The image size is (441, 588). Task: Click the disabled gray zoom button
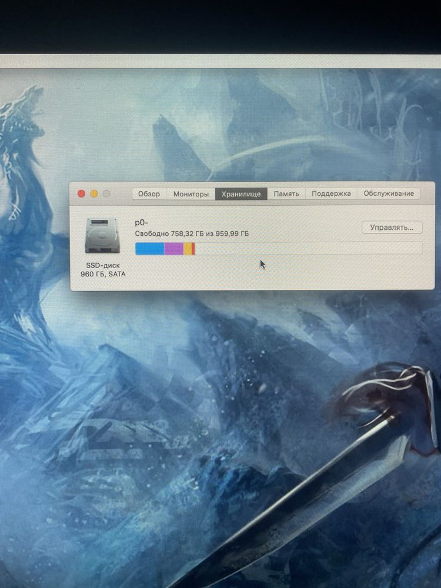pos(106,193)
